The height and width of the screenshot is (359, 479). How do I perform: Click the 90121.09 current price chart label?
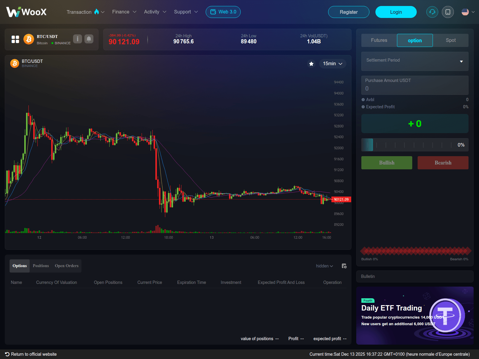tap(341, 200)
